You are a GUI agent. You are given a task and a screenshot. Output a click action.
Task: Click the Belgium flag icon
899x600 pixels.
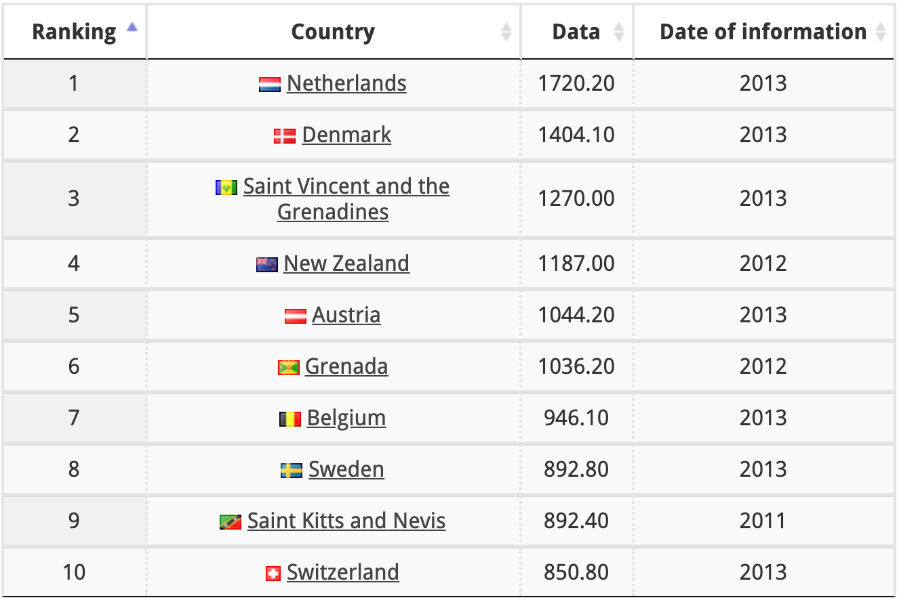coord(290,419)
